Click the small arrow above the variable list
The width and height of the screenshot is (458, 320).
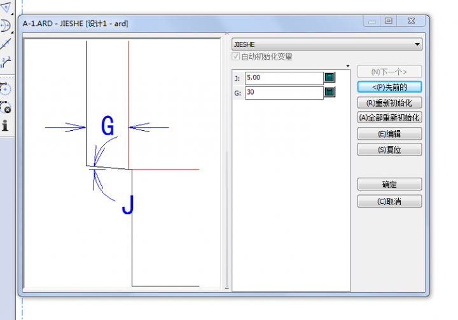tap(348, 66)
